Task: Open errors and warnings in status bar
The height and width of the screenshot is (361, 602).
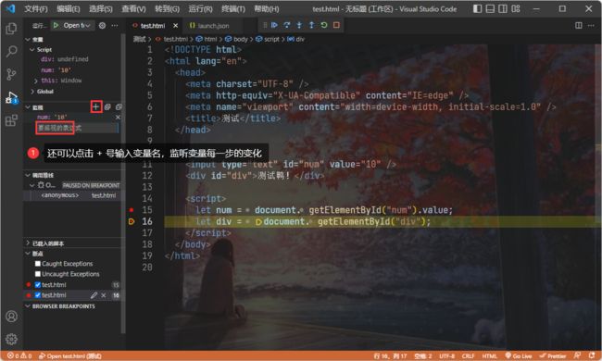Action: click(19, 356)
